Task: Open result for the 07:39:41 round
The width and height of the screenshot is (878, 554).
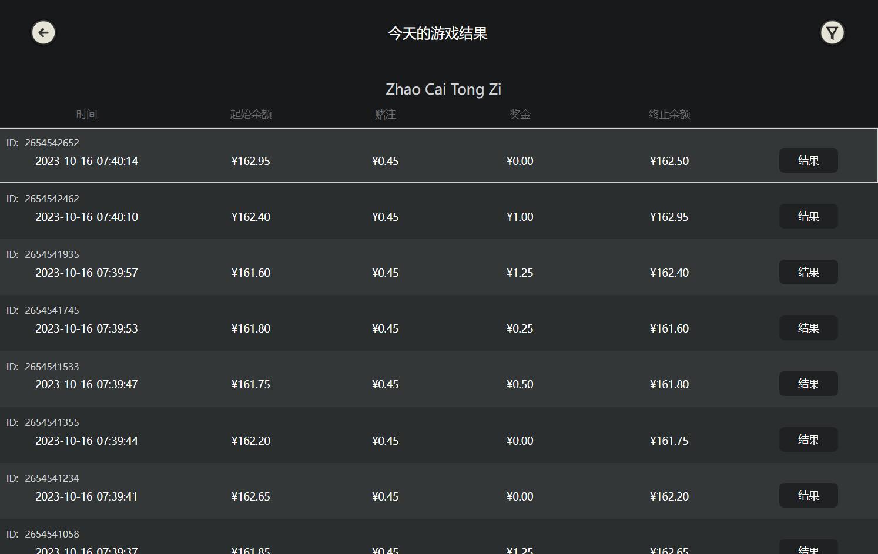Action: (808, 495)
